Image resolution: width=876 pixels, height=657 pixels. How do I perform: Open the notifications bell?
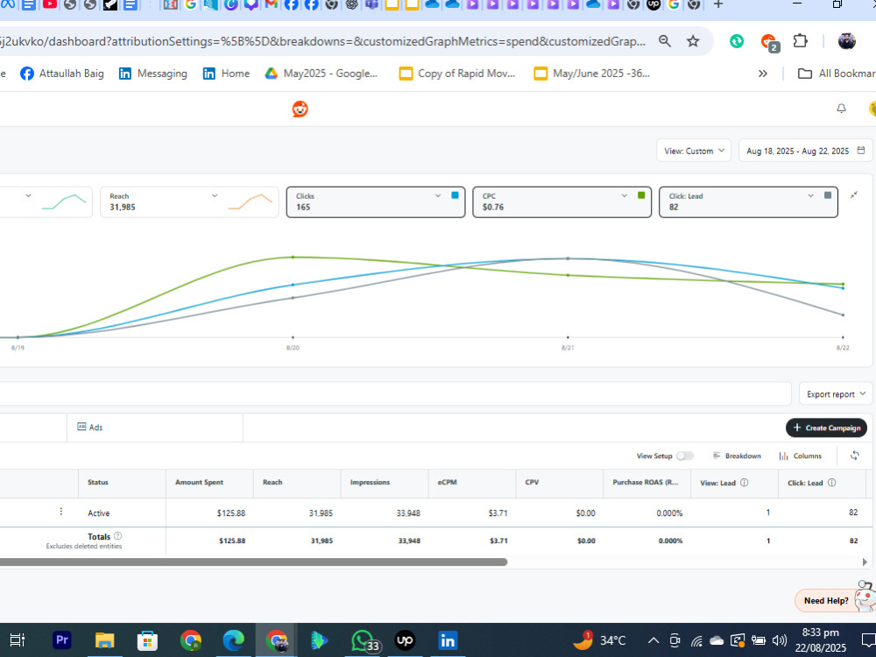[x=841, y=109]
